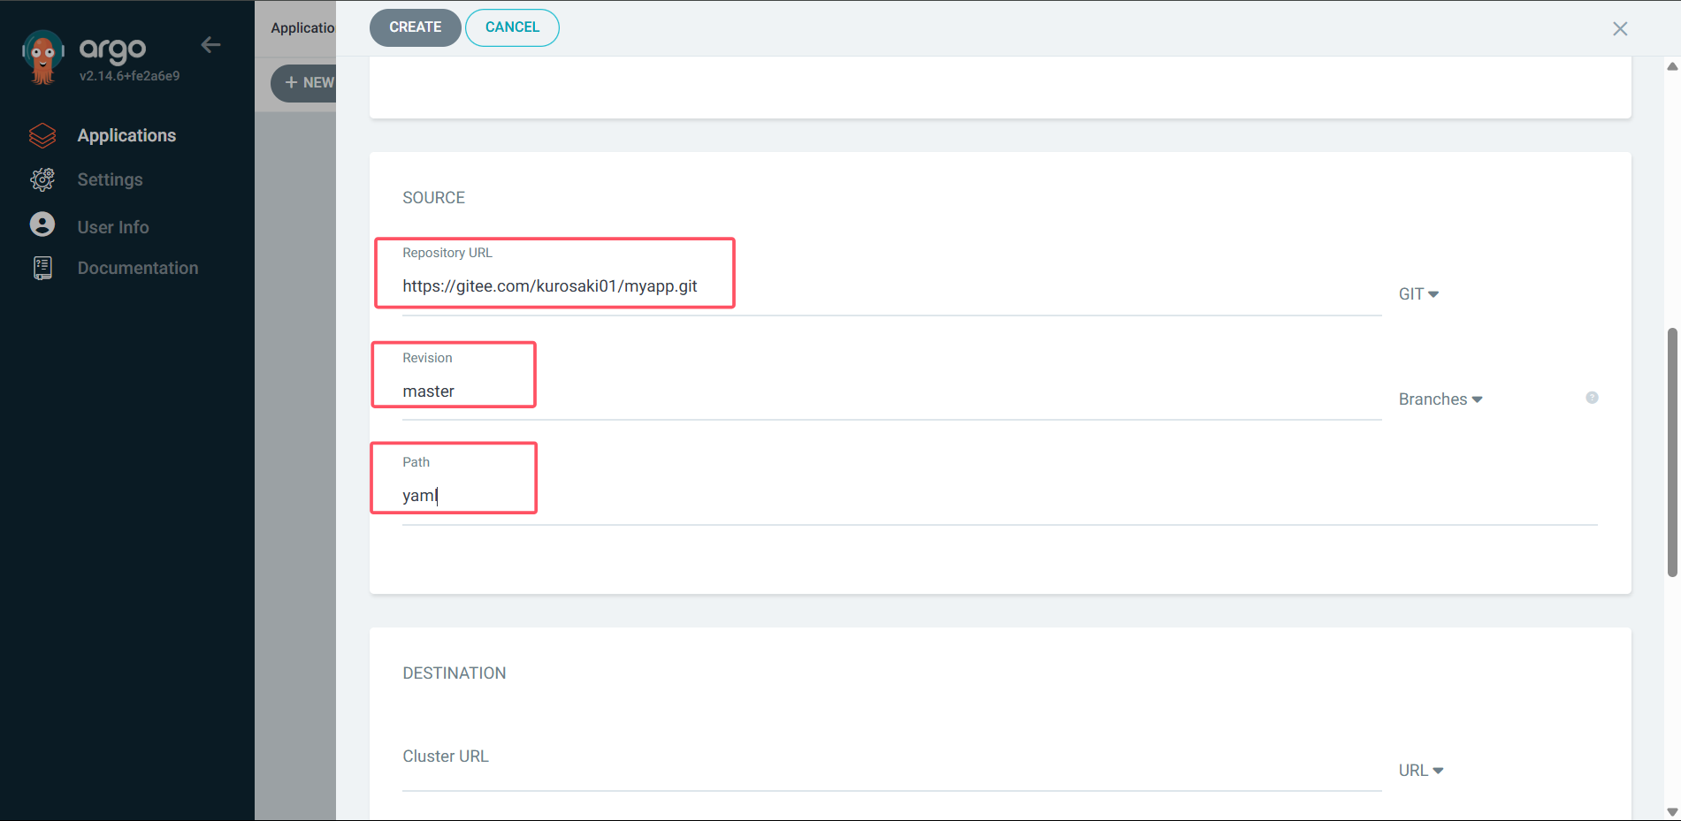Screen dimensions: 1681x821
Task: Click the Settings gears icon
Action: click(x=42, y=179)
